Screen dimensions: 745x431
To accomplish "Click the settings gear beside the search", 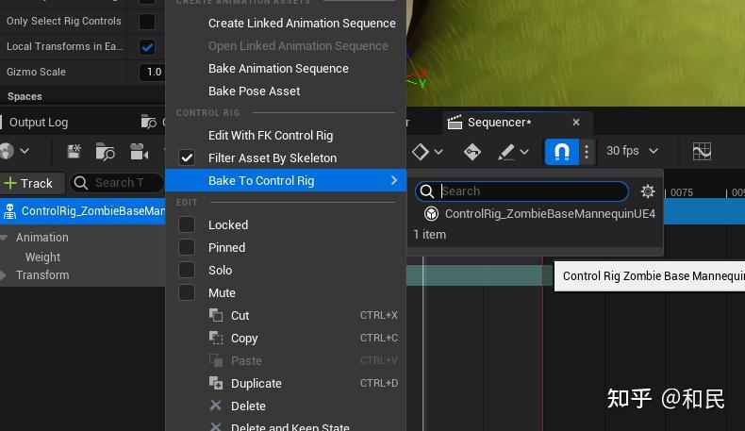I will tap(647, 191).
